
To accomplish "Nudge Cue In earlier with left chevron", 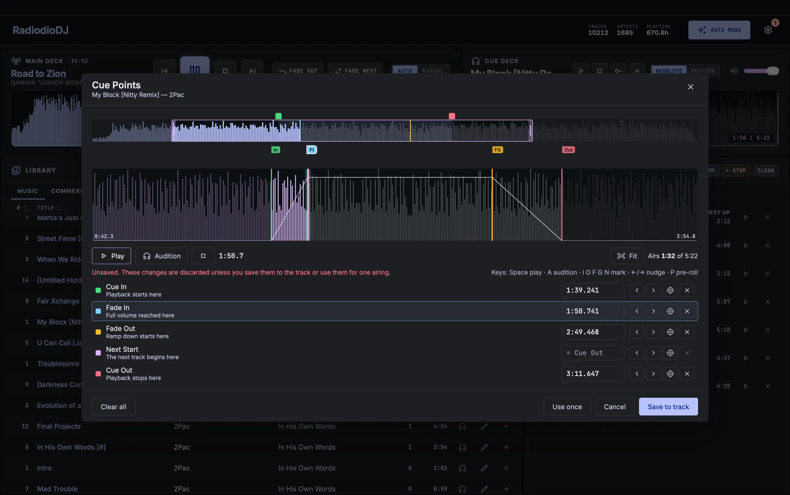I will coord(637,290).
